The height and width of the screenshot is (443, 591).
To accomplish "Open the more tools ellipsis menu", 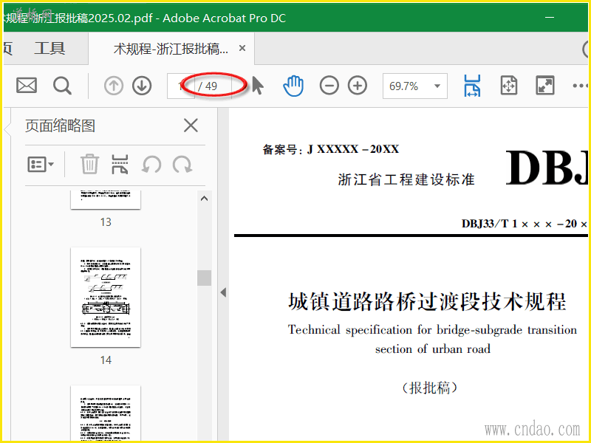I will [580, 86].
